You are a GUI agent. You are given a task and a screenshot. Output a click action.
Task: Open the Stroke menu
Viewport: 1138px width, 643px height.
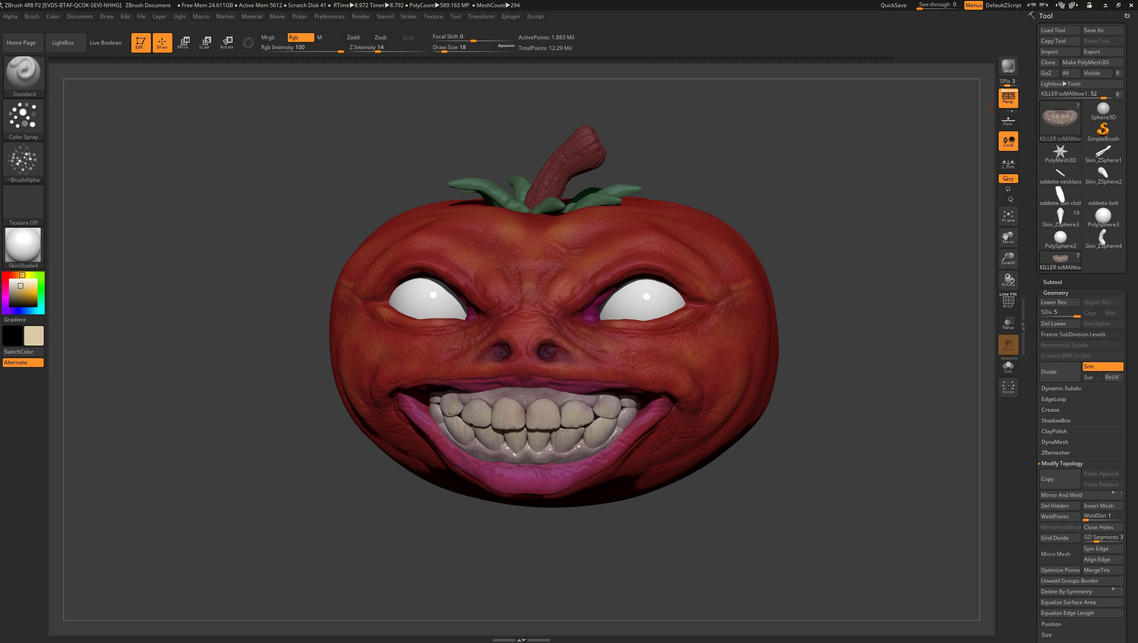click(408, 17)
